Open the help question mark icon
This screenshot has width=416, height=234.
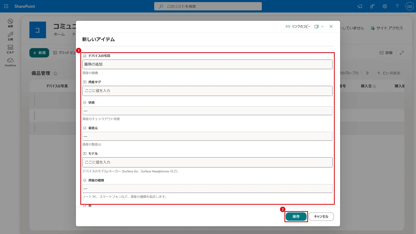(x=397, y=6)
